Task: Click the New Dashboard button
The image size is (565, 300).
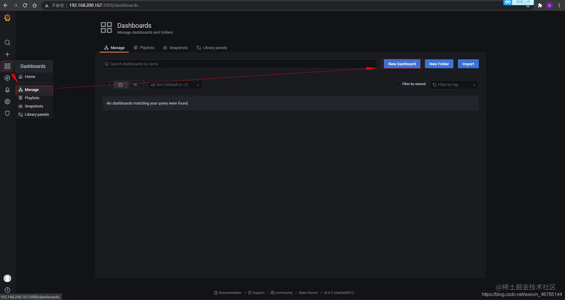Action: pyautogui.click(x=402, y=64)
